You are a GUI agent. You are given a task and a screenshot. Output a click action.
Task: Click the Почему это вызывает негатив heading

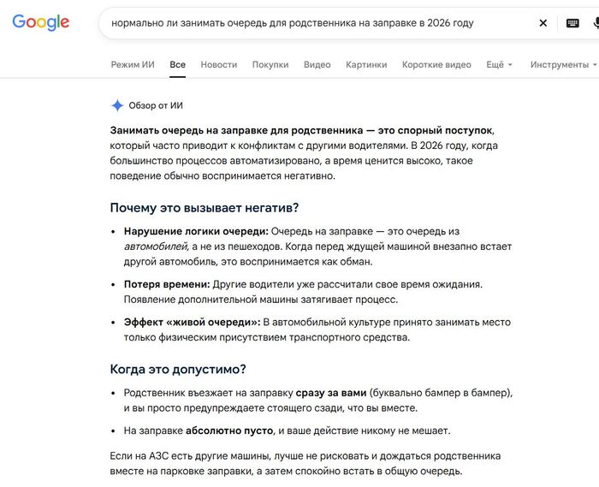pos(205,208)
